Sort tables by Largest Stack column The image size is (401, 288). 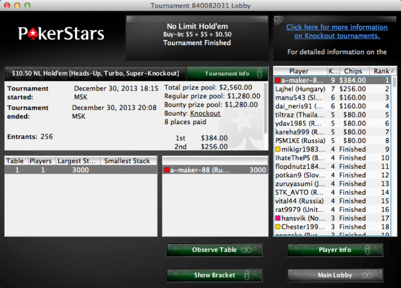pyautogui.click(x=78, y=161)
